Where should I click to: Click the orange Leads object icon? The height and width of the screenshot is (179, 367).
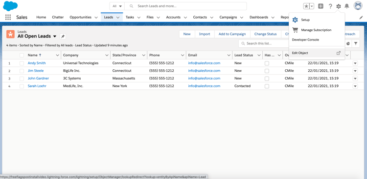coord(11,34)
